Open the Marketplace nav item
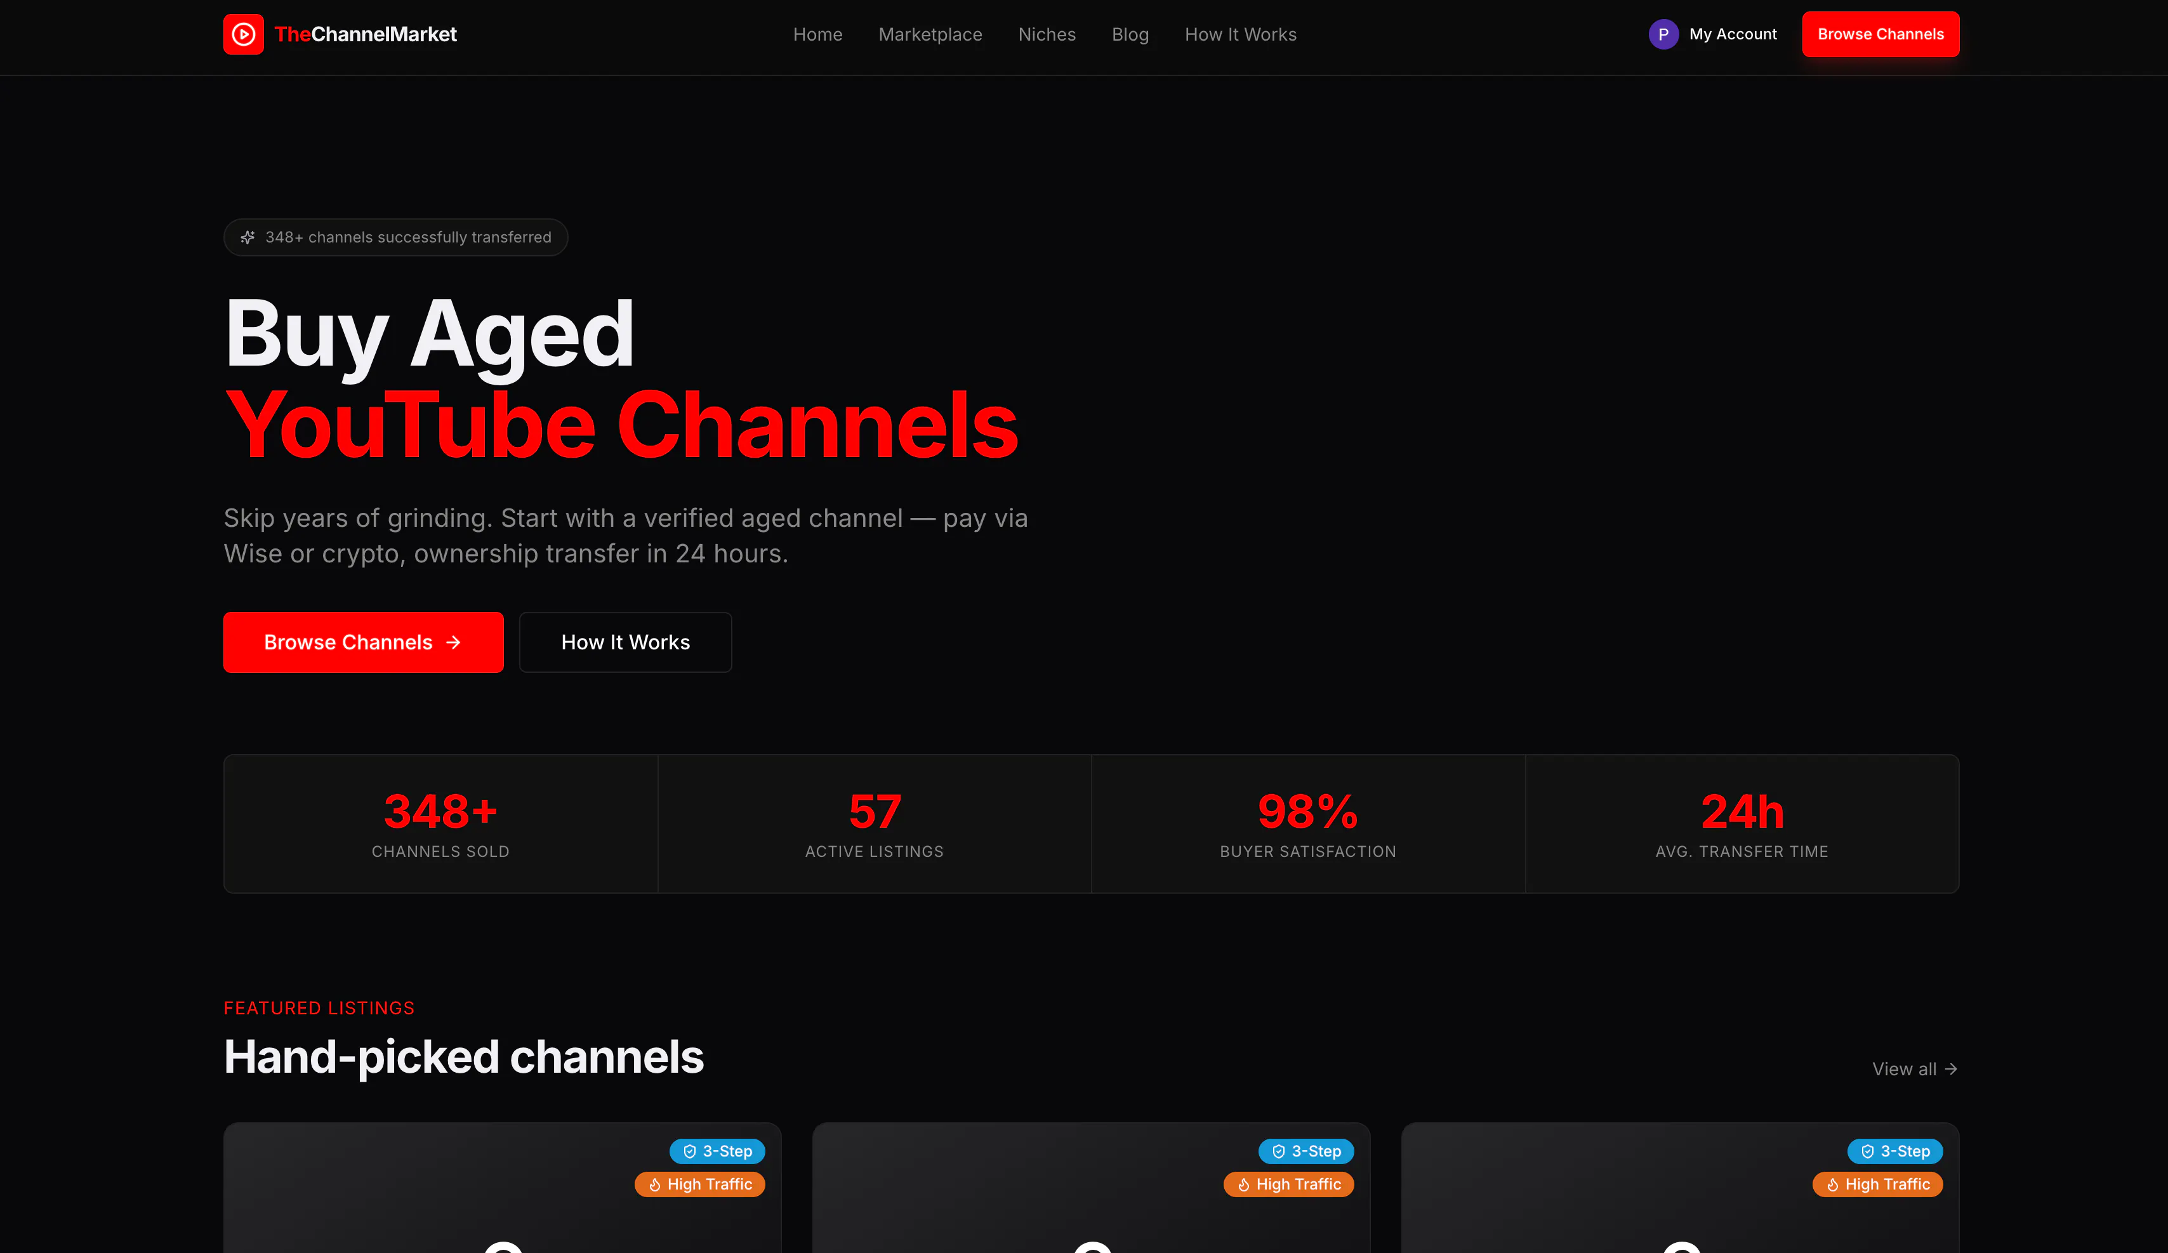 pos(930,34)
